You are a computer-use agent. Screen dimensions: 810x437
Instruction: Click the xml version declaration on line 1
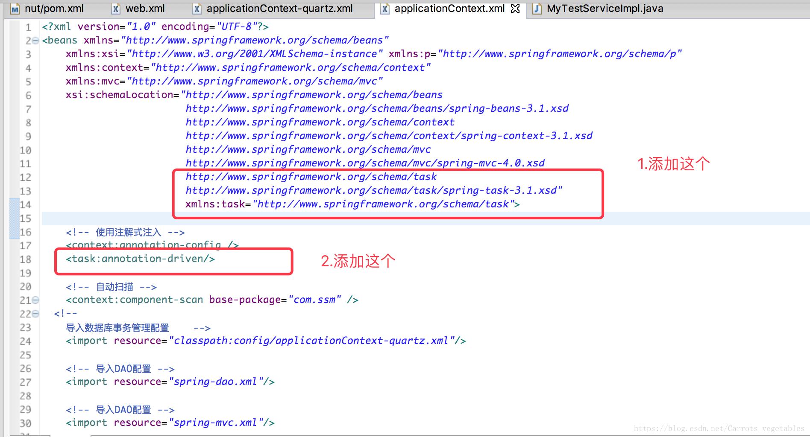155,26
